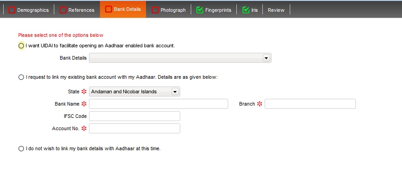The height and width of the screenshot is (188, 402).
Task: Open the Photograph tab
Action: point(168,10)
